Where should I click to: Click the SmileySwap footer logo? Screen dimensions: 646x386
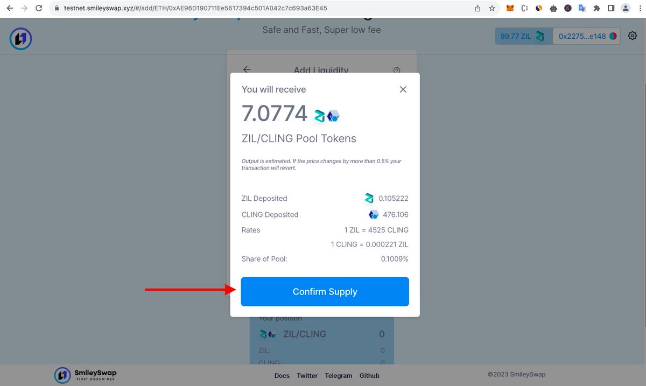click(x=86, y=375)
